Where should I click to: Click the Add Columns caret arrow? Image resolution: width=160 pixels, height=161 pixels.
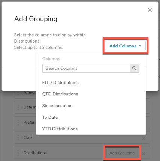pos(140,46)
